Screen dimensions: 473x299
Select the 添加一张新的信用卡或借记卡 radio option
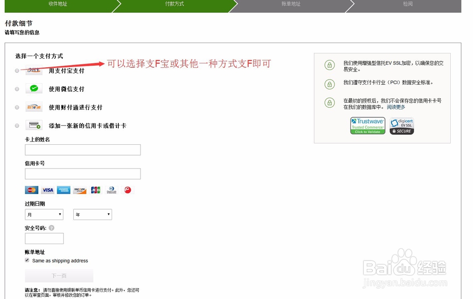coord(17,125)
